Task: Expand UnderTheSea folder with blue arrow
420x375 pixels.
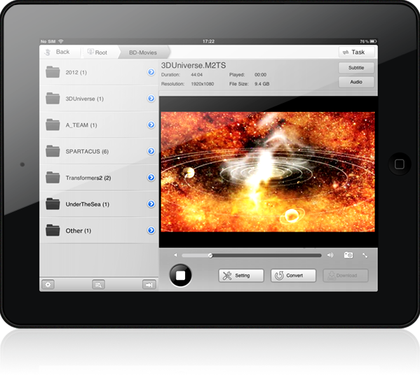Action: click(151, 204)
